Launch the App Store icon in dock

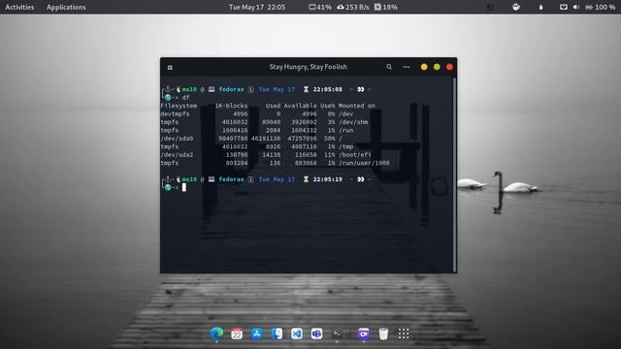(256, 333)
